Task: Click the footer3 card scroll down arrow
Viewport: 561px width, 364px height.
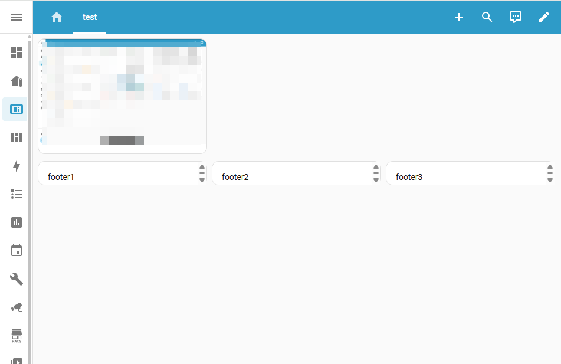Action: click(550, 180)
